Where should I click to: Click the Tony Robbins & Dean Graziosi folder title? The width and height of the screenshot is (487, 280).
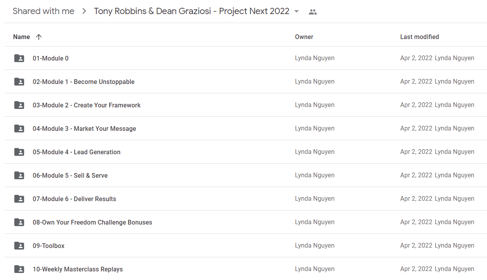191,11
